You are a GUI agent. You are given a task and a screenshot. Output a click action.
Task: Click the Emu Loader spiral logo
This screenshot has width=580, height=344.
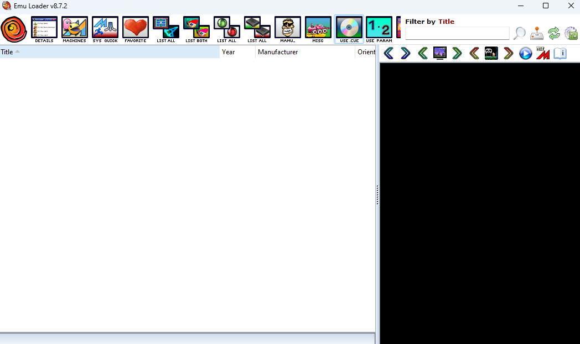coord(14,29)
